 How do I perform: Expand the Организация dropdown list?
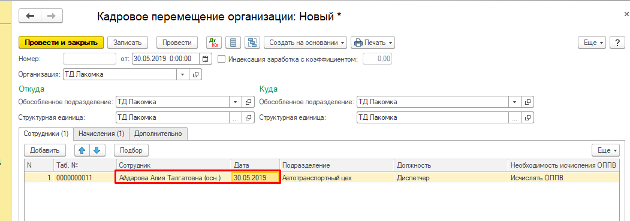pos(183,74)
